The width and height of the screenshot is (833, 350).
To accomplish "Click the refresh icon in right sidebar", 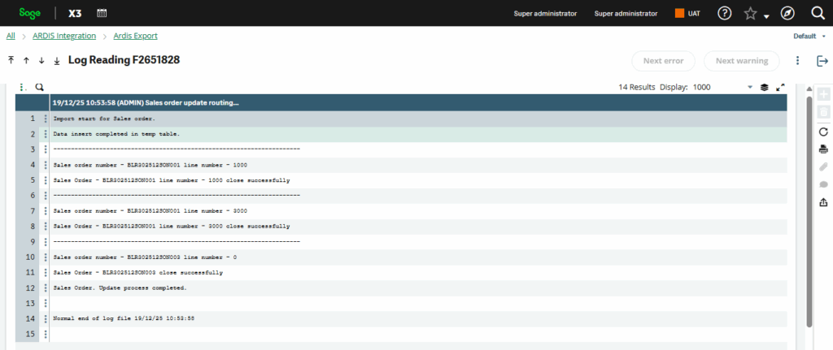I will tap(822, 132).
